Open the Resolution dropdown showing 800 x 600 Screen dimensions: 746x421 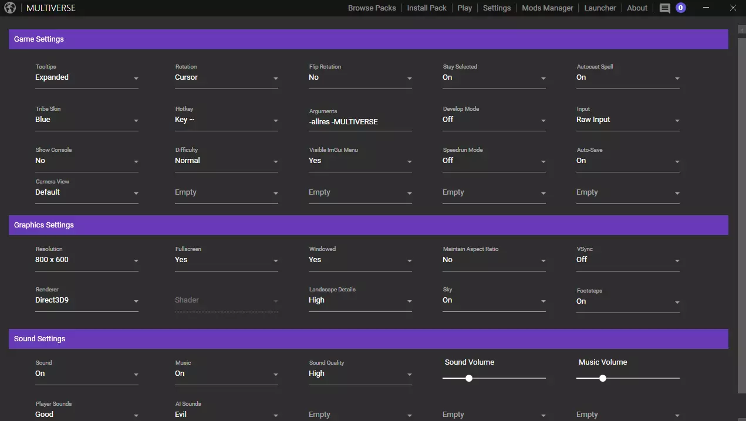tap(87, 260)
